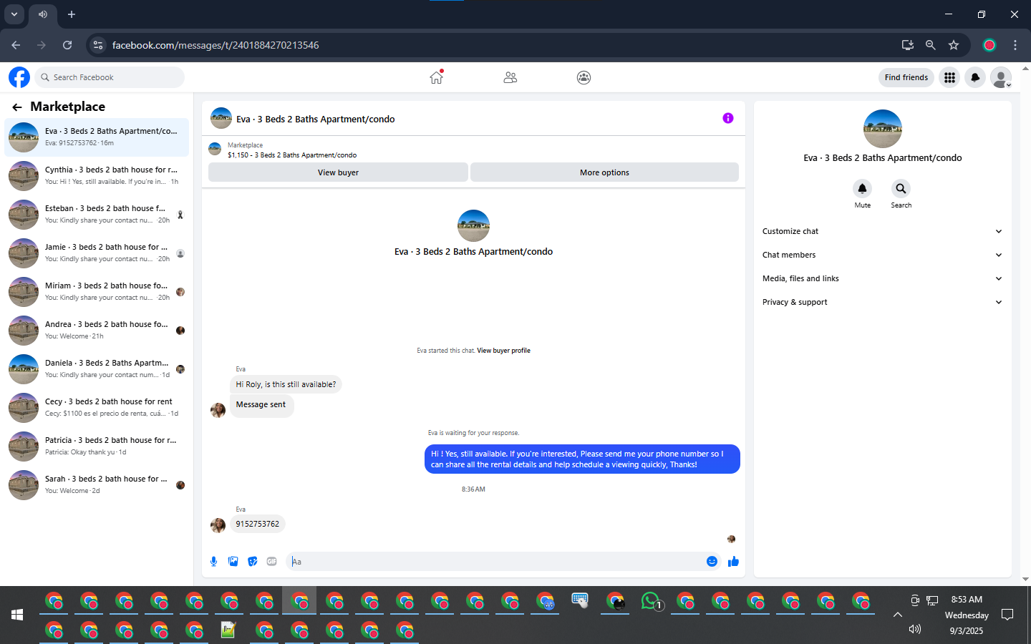
Task: Open Daniela's apartment conversation
Action: point(97,369)
